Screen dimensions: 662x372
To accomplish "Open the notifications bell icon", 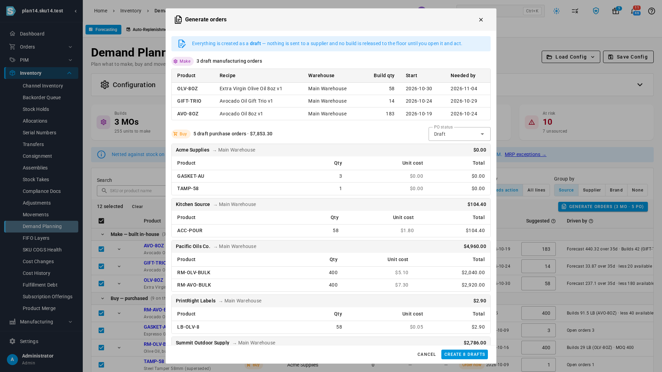I will tap(634, 11).
